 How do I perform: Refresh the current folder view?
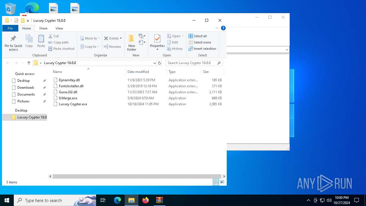(x=160, y=63)
